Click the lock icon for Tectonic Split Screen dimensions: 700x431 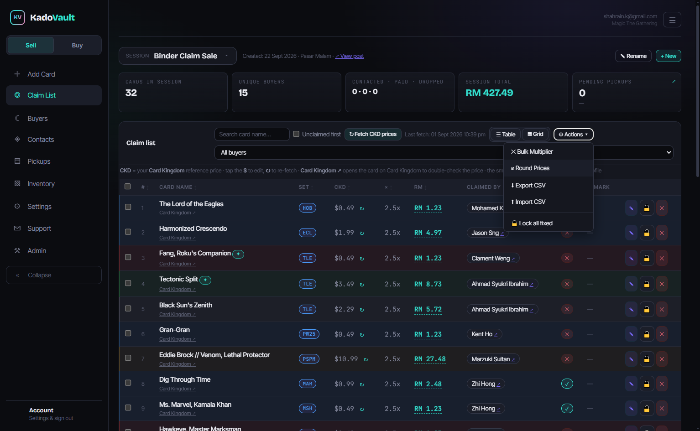647,284
